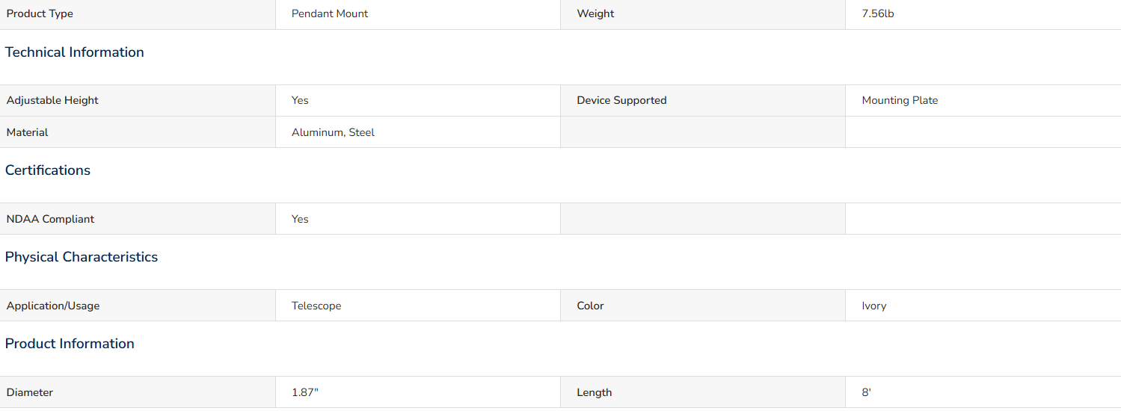1121x411 pixels.
Task: Click the Diameter label cell
Action: pos(138,392)
